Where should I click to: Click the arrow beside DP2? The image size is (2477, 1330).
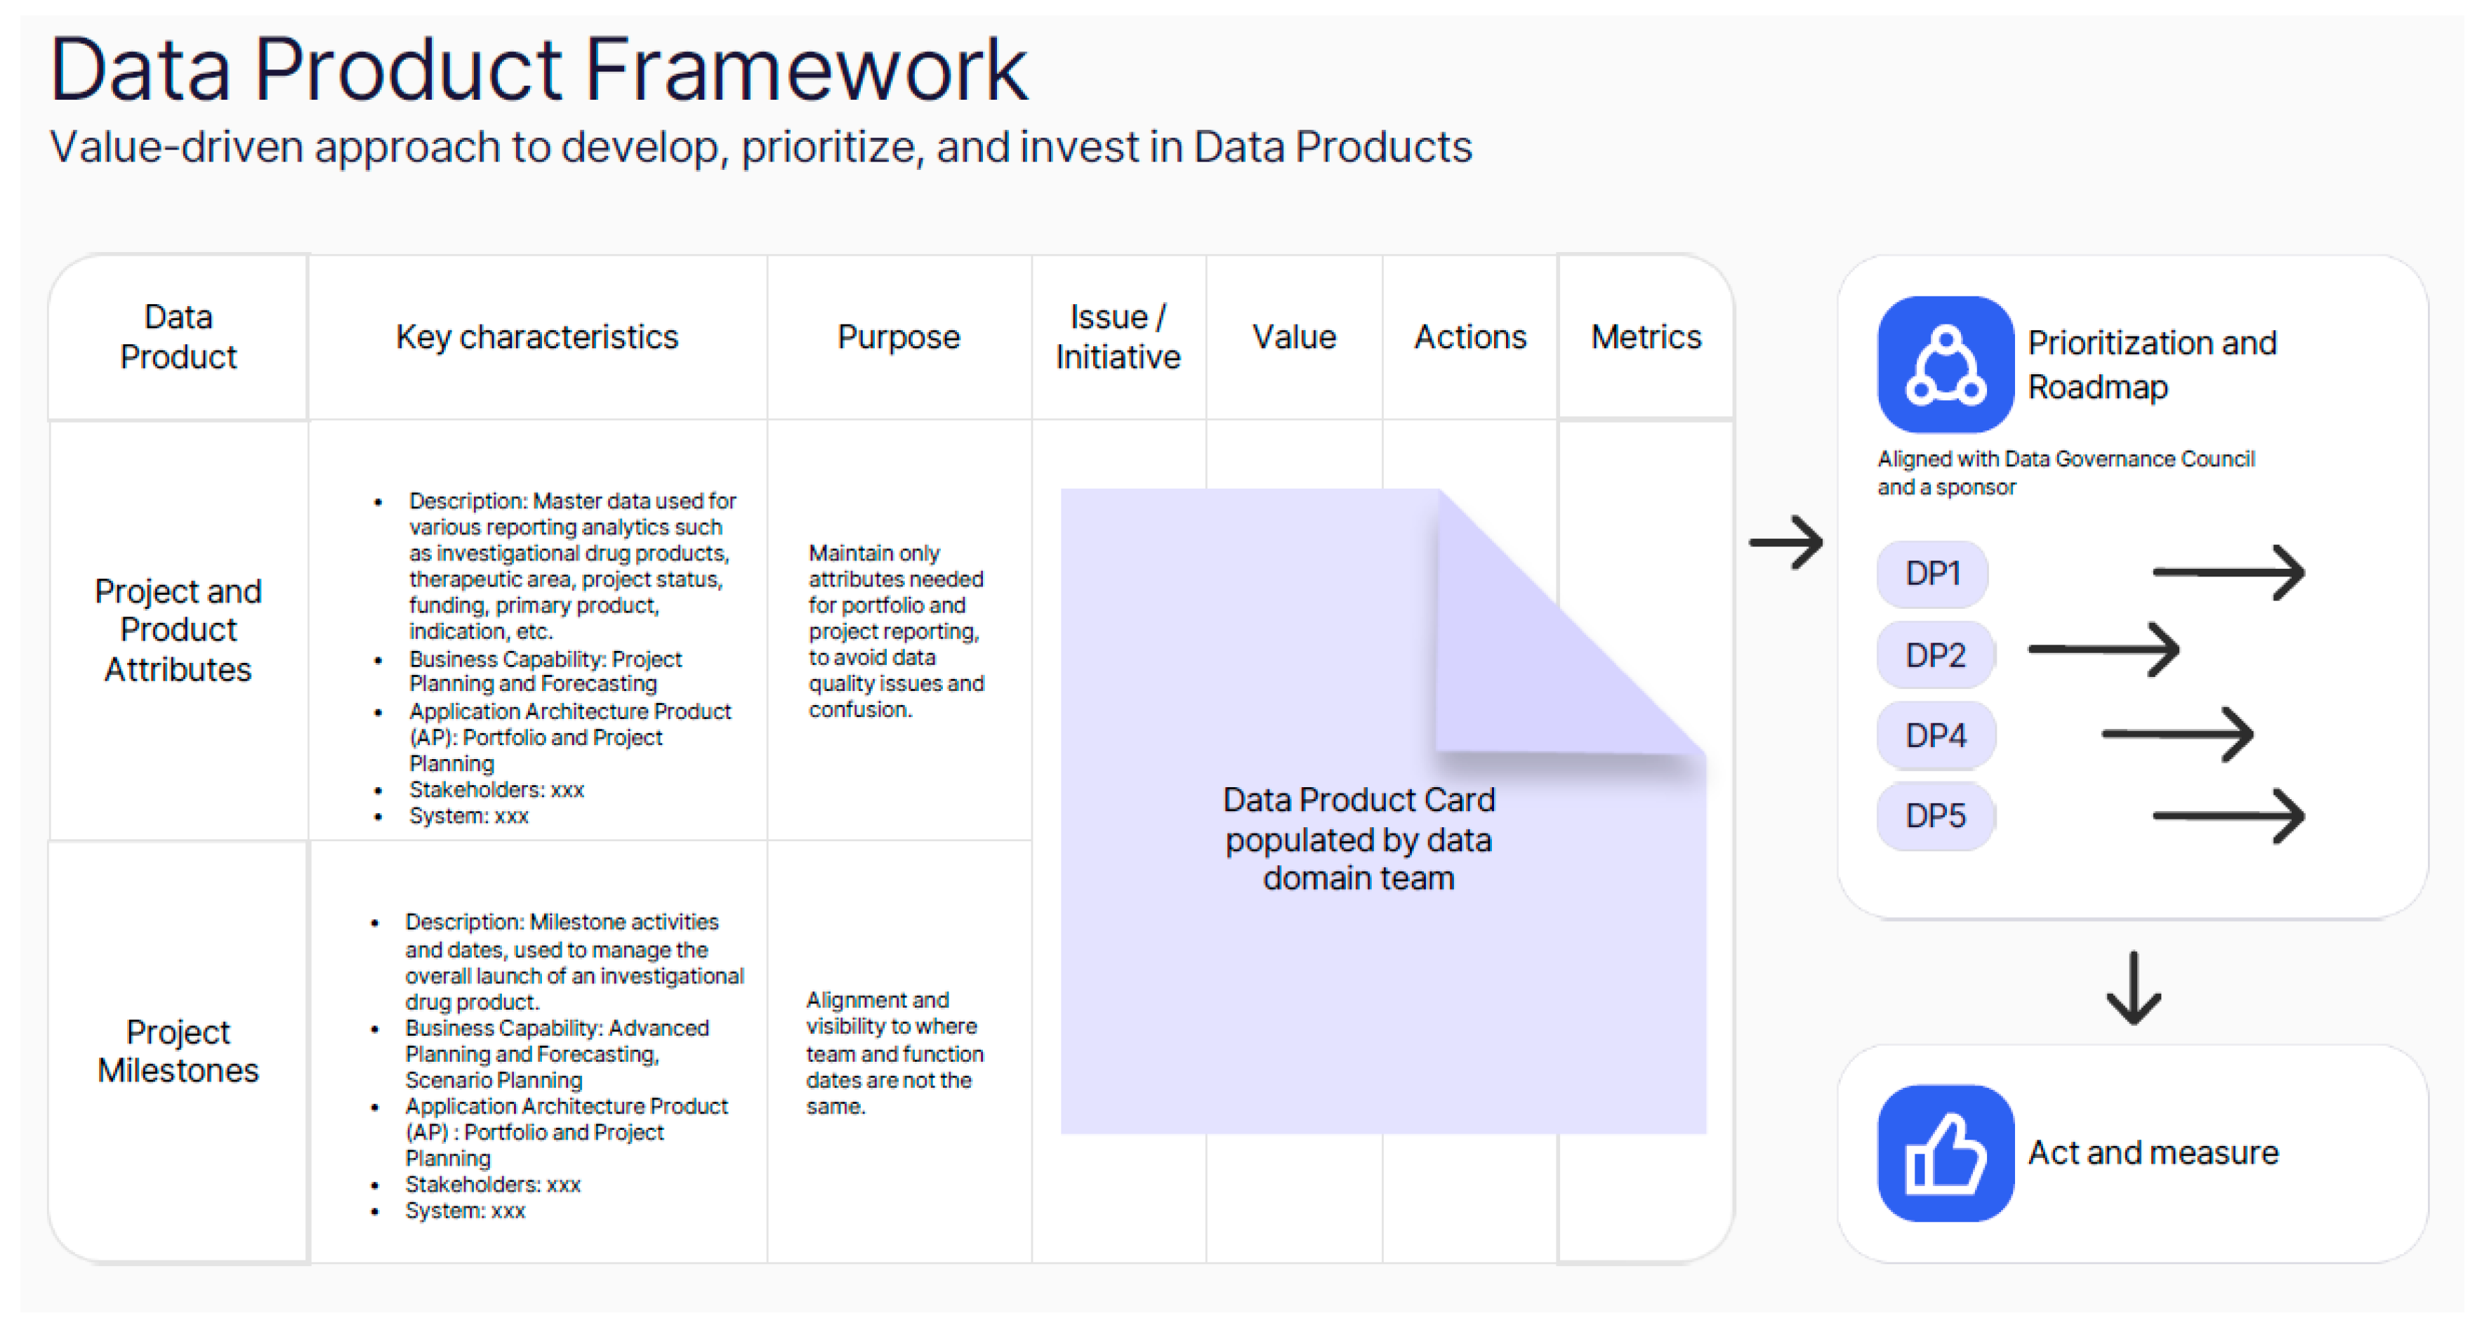2103,650
